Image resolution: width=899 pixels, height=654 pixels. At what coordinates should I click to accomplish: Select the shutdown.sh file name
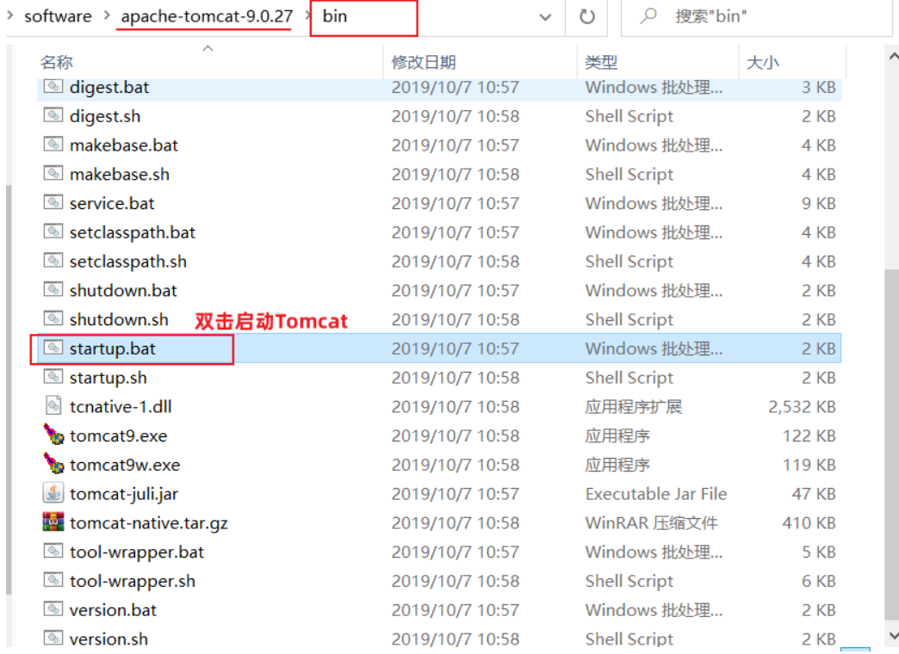[x=119, y=319]
